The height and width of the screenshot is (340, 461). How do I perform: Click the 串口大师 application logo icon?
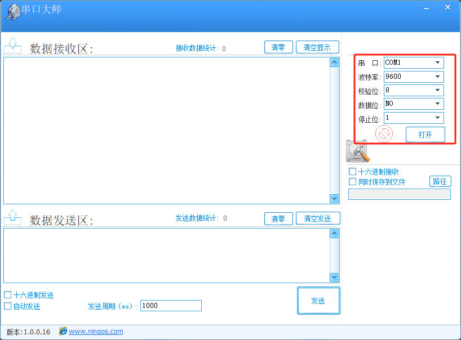click(12, 10)
